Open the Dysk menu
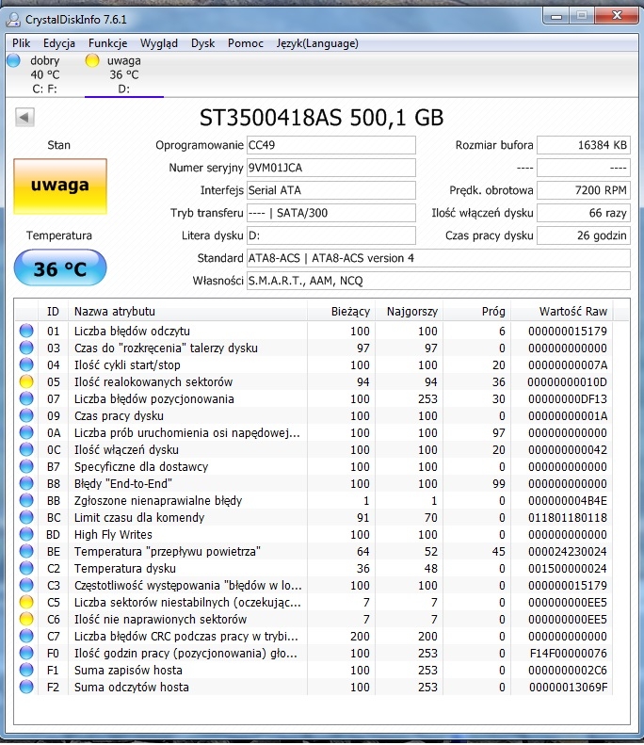This screenshot has width=644, height=745. [x=202, y=43]
